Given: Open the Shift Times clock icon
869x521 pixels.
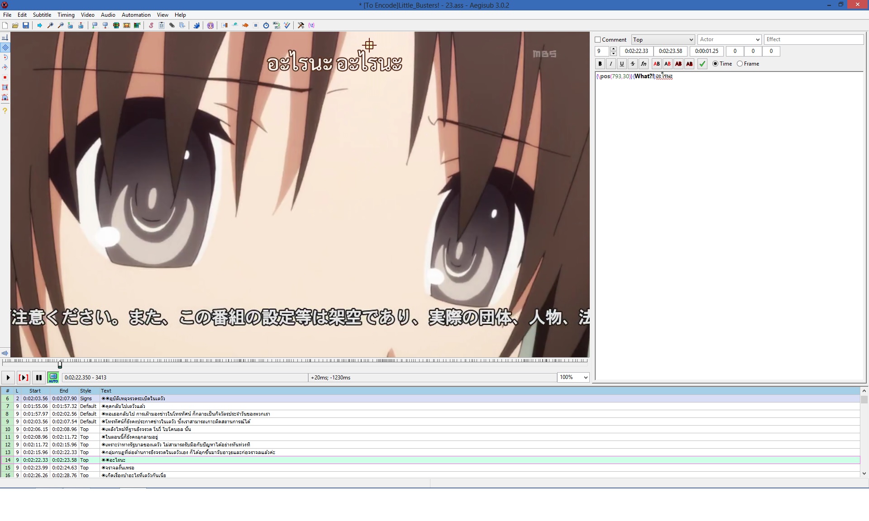Looking at the screenshot, I should (266, 25).
